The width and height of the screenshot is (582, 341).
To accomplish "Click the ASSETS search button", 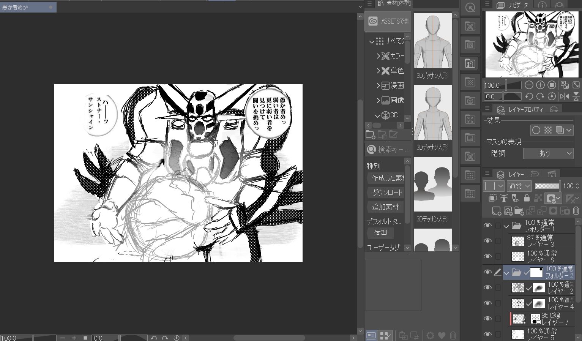I will point(388,21).
